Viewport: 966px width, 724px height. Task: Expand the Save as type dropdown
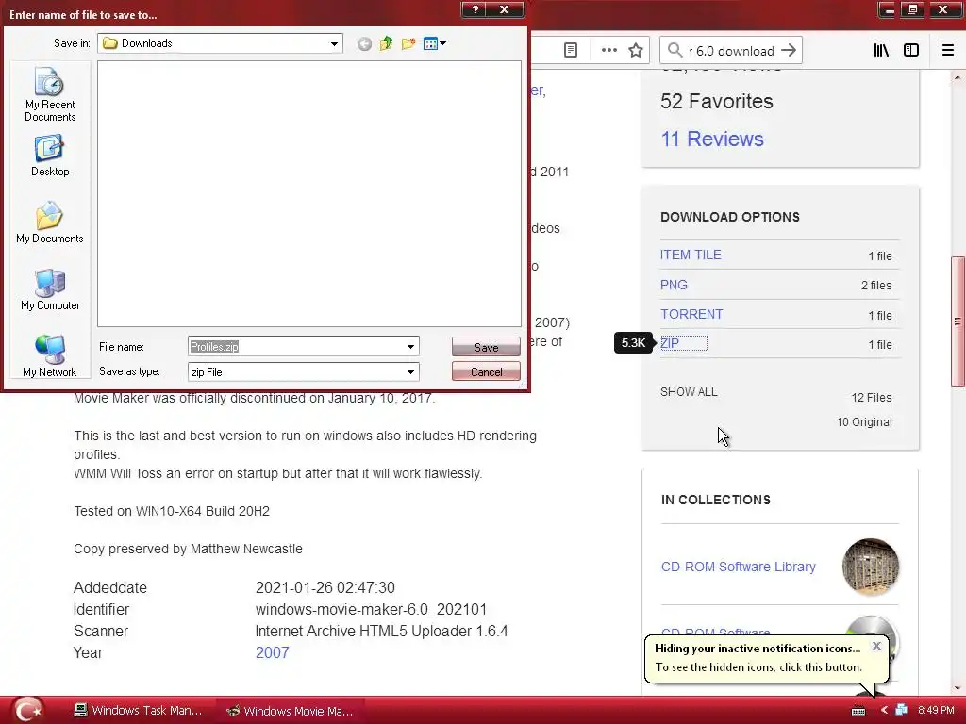(x=410, y=371)
